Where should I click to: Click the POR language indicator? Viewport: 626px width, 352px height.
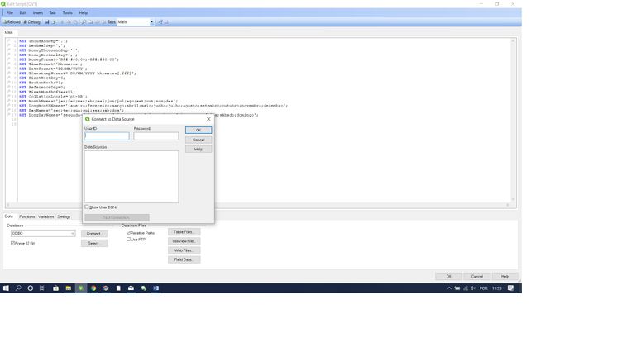(484, 288)
